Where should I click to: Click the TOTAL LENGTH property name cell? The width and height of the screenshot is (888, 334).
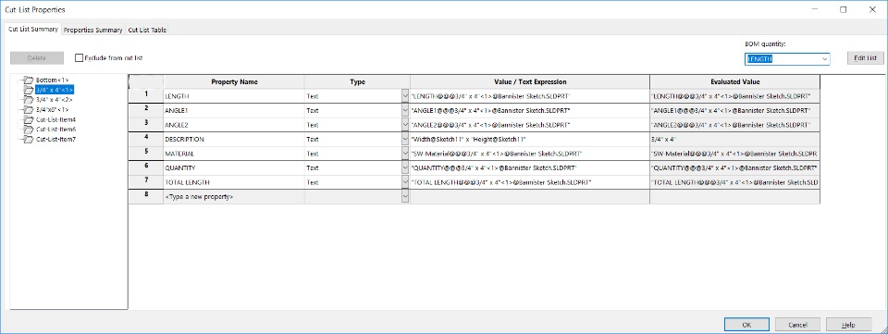click(234, 182)
